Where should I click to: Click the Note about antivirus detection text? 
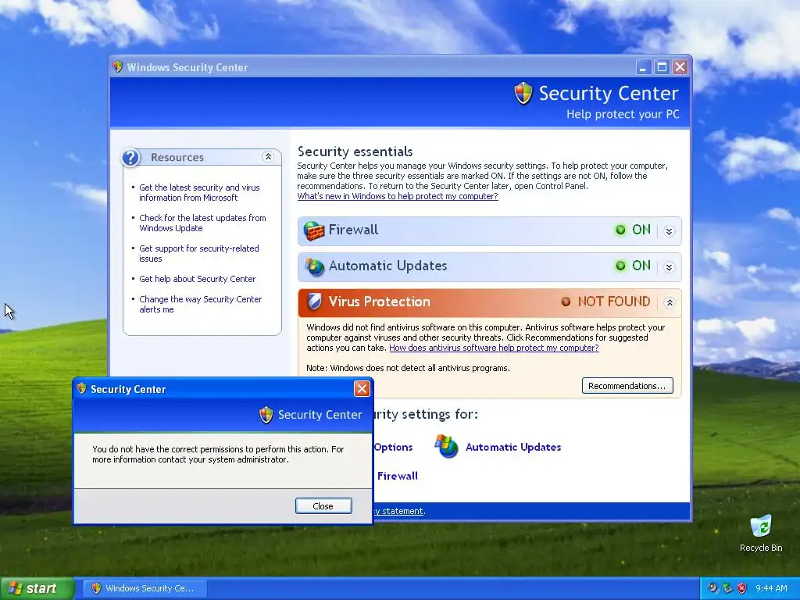pos(408,368)
